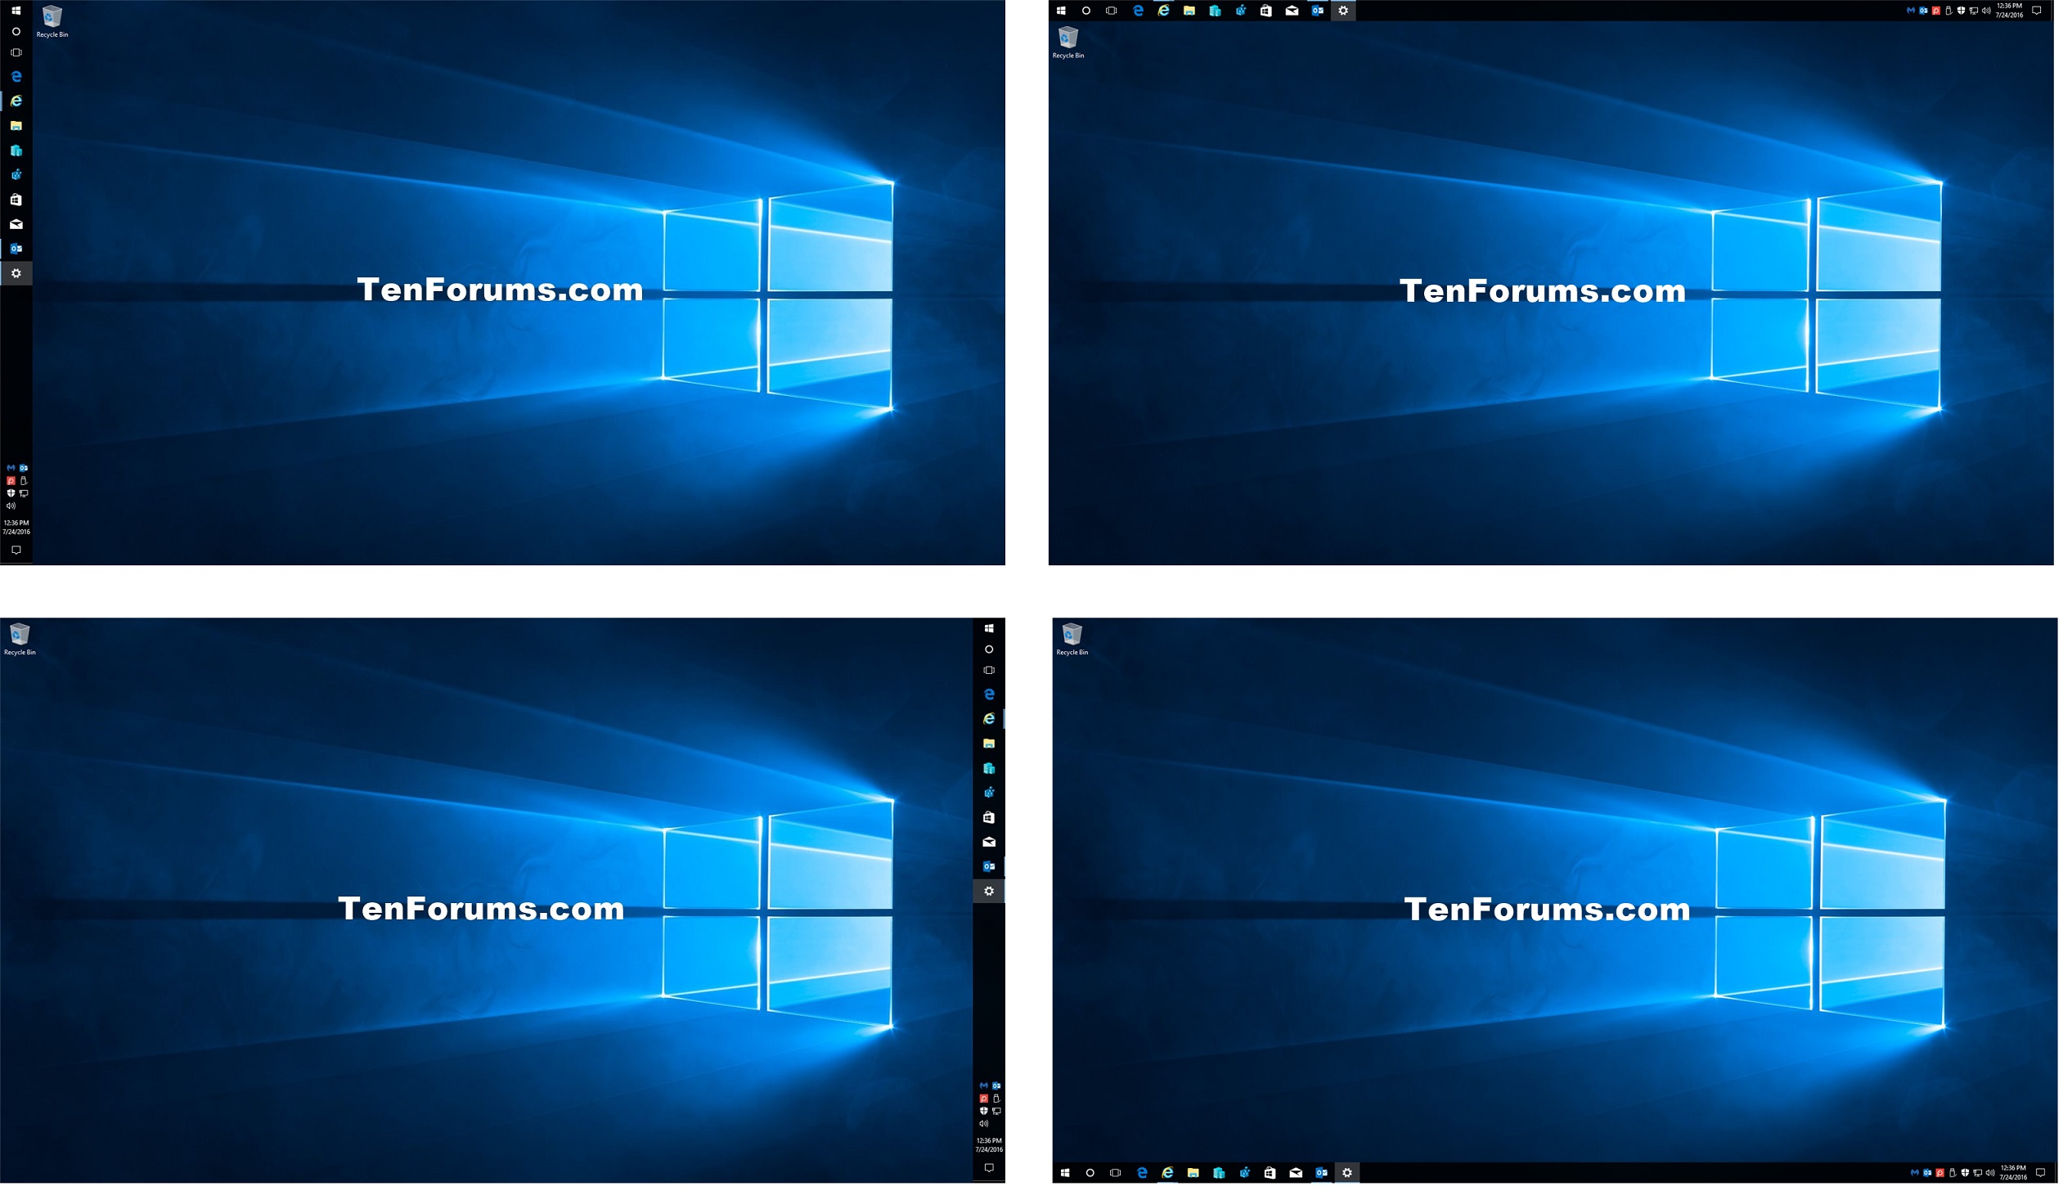Select Recycle Bin on the bottom-taskbar desktop
Viewport: 2063px width, 1191px height.
(x=1072, y=639)
